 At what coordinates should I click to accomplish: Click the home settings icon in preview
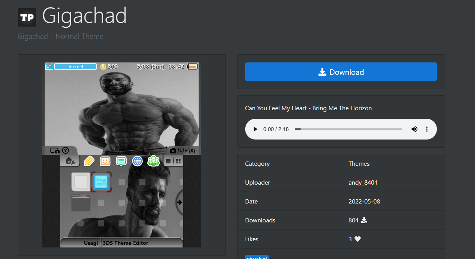[70, 161]
